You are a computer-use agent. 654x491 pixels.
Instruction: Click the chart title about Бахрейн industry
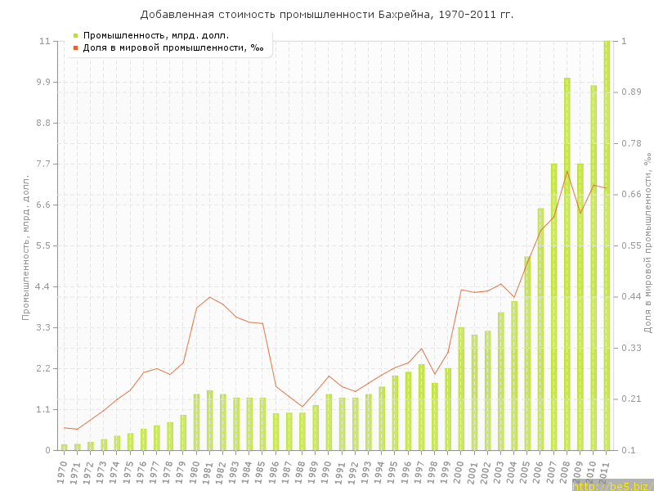[327, 15]
